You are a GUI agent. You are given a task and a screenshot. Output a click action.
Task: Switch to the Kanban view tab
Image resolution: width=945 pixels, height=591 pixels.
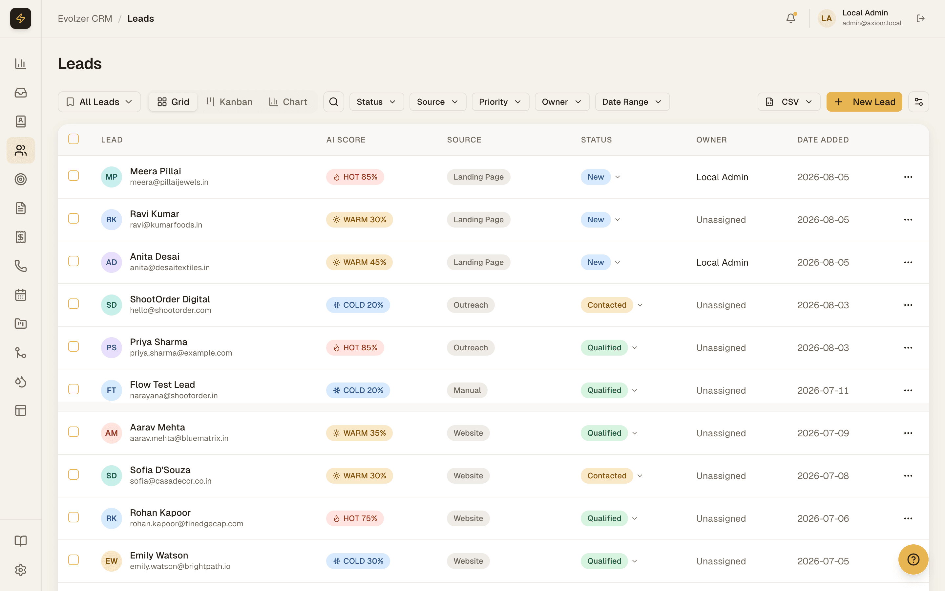(x=230, y=102)
